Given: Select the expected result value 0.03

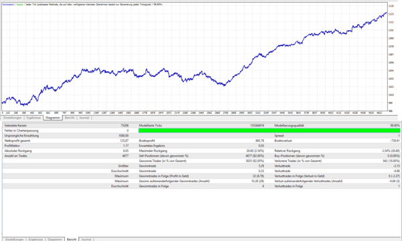Looking at the screenshot, I should 261,146.
